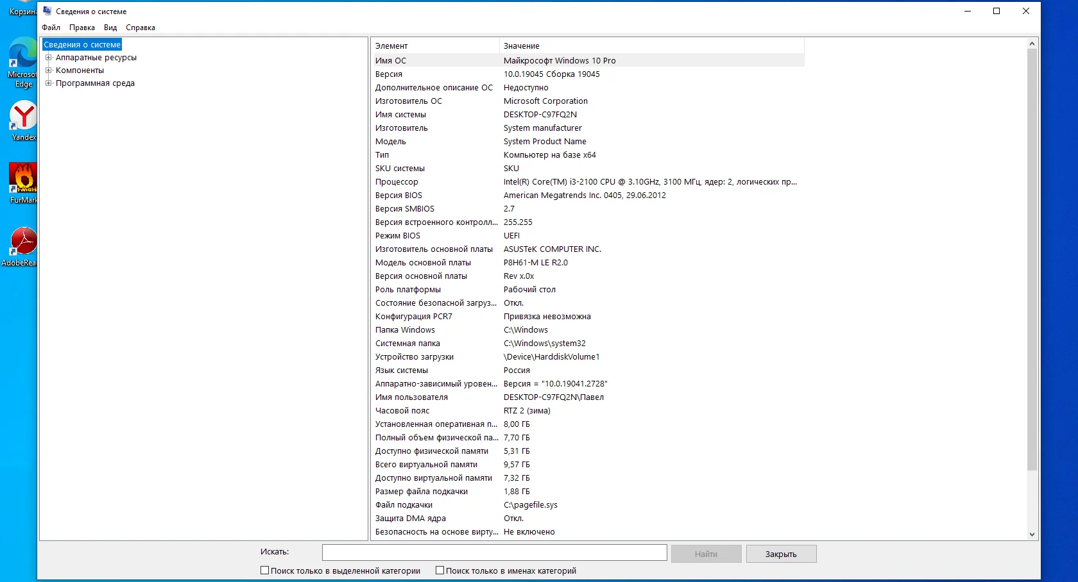
Task: Open the Файл menu
Action: [51, 28]
